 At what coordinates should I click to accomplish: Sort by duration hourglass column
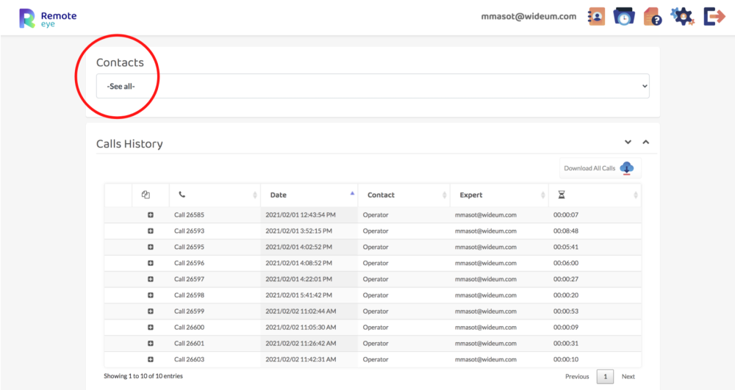point(595,195)
